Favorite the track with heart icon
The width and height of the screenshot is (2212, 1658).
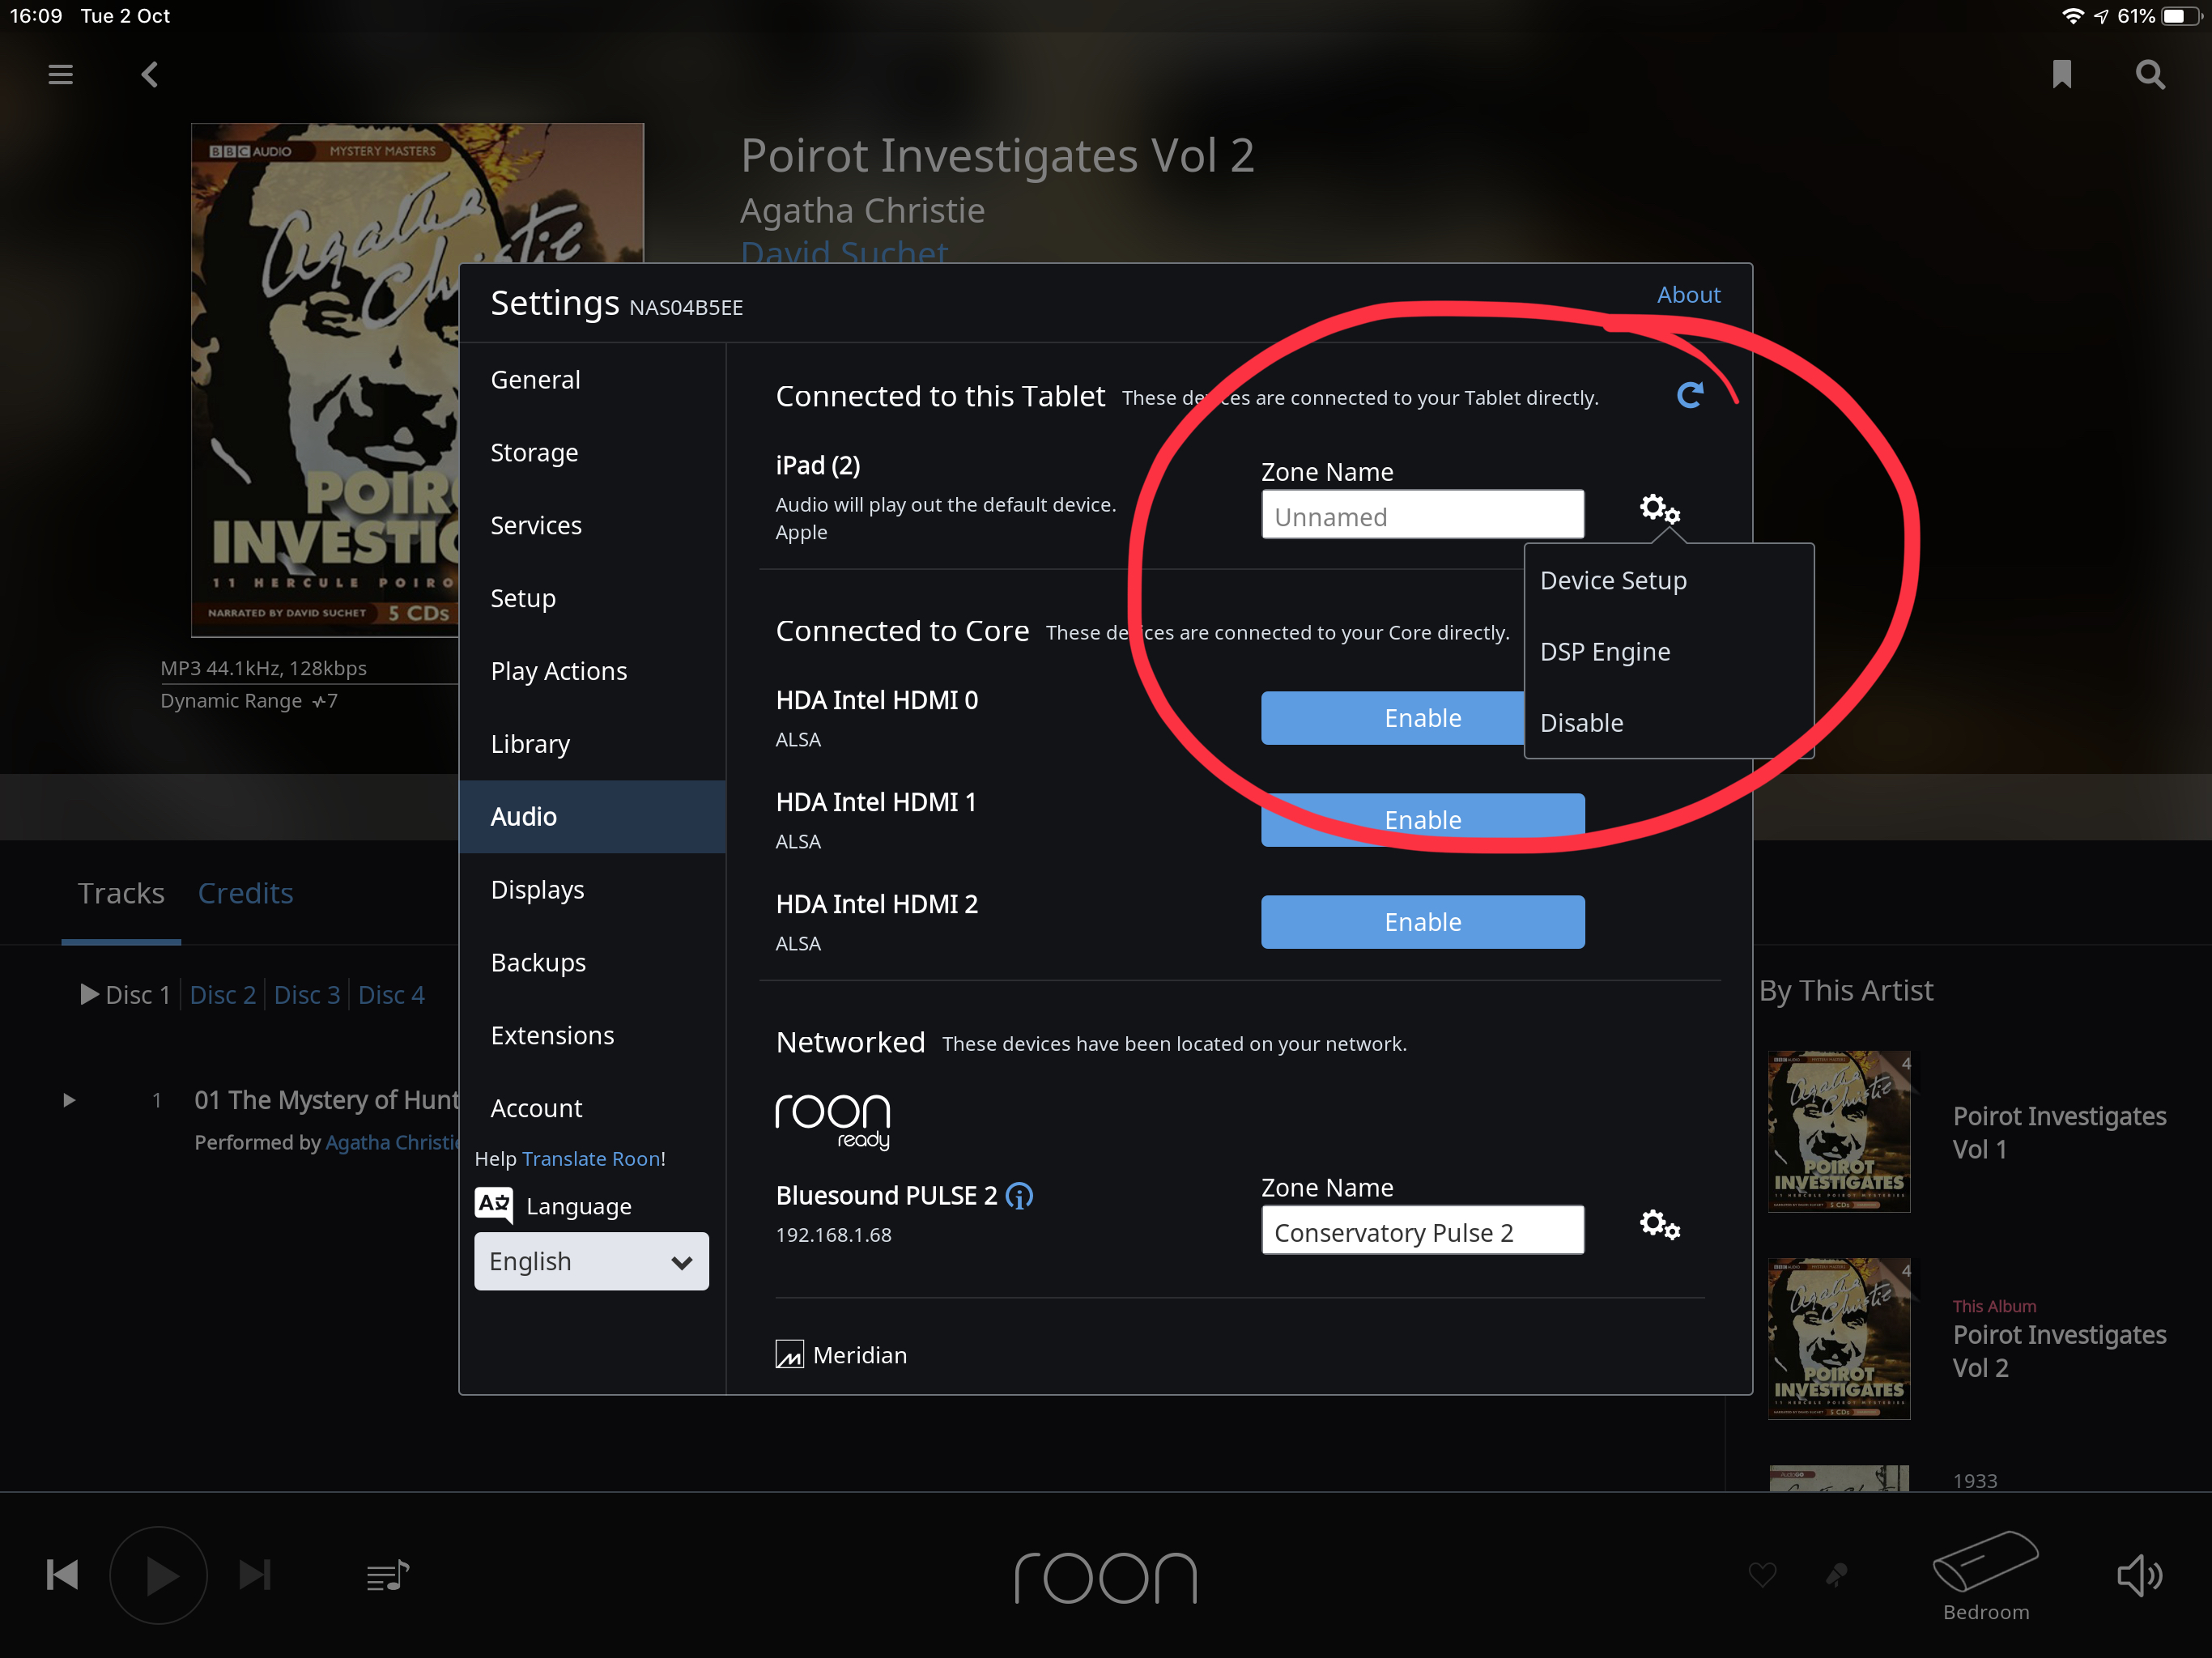coord(1762,1574)
